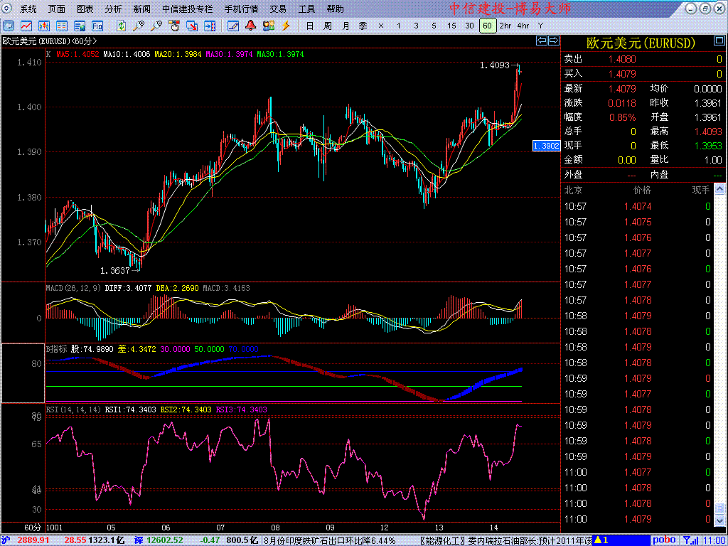
Task: Select the 60 minute period button
Action: pos(487,26)
